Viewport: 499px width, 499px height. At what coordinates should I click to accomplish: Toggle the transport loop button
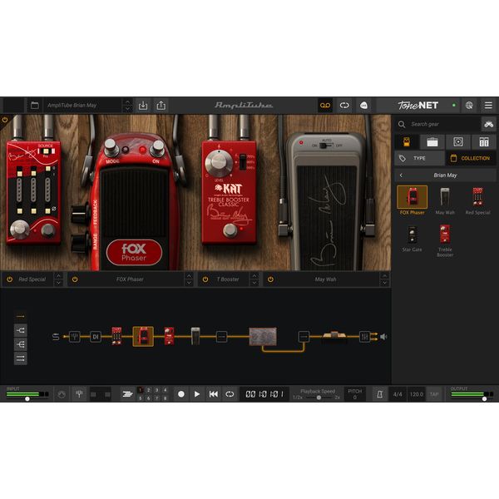(x=230, y=394)
